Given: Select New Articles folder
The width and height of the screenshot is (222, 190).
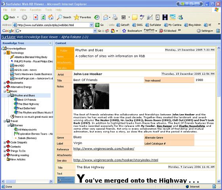Looking at the screenshot, I should point(18,160).
